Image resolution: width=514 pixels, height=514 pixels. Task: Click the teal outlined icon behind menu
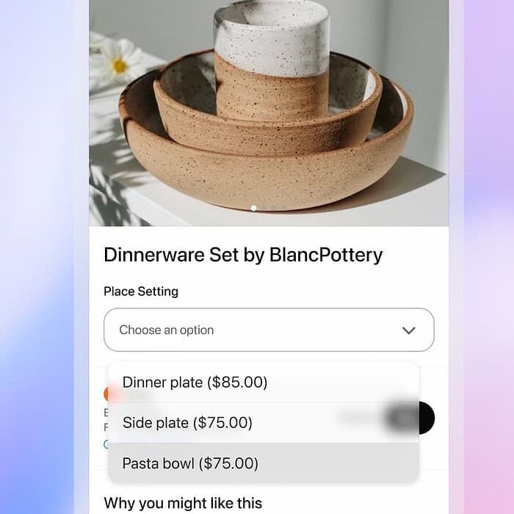point(106,444)
